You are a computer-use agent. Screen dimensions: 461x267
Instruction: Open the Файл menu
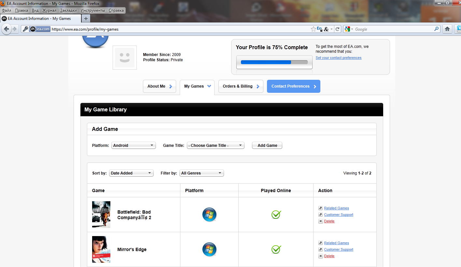click(x=7, y=10)
